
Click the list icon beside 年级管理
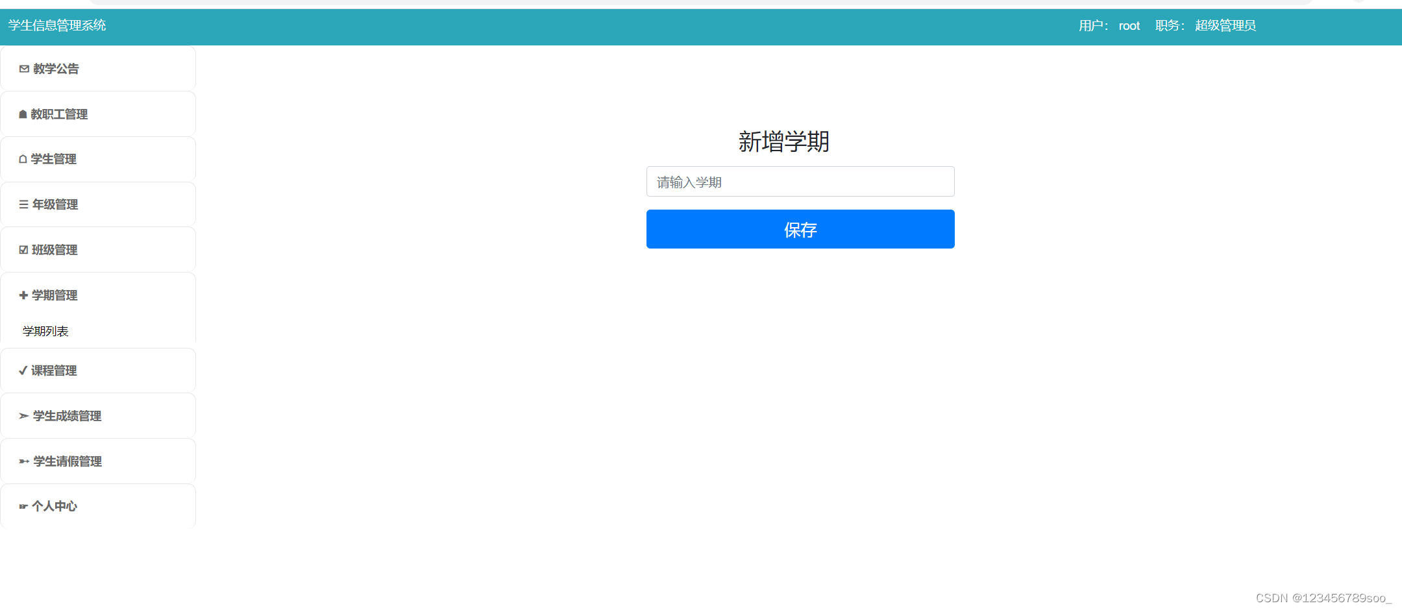[x=23, y=204]
